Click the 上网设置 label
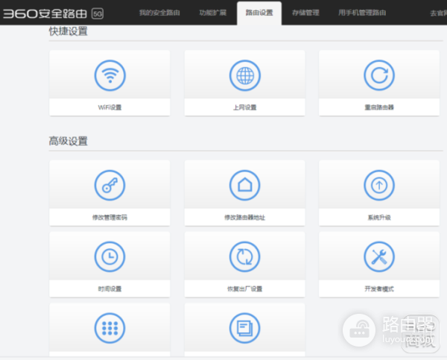 click(245, 107)
